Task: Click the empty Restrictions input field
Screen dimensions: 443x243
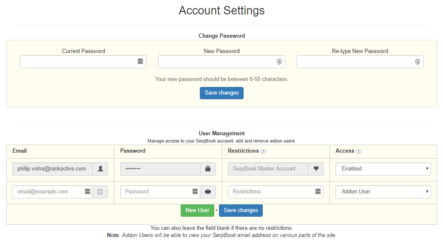Action: tap(275, 192)
